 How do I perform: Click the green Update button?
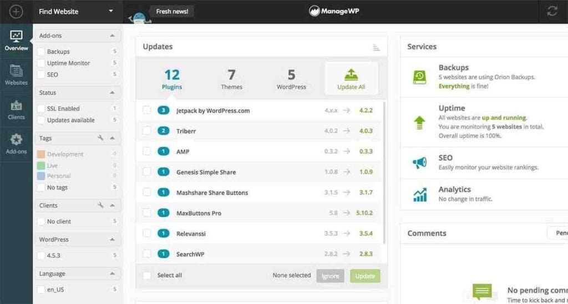(365, 276)
